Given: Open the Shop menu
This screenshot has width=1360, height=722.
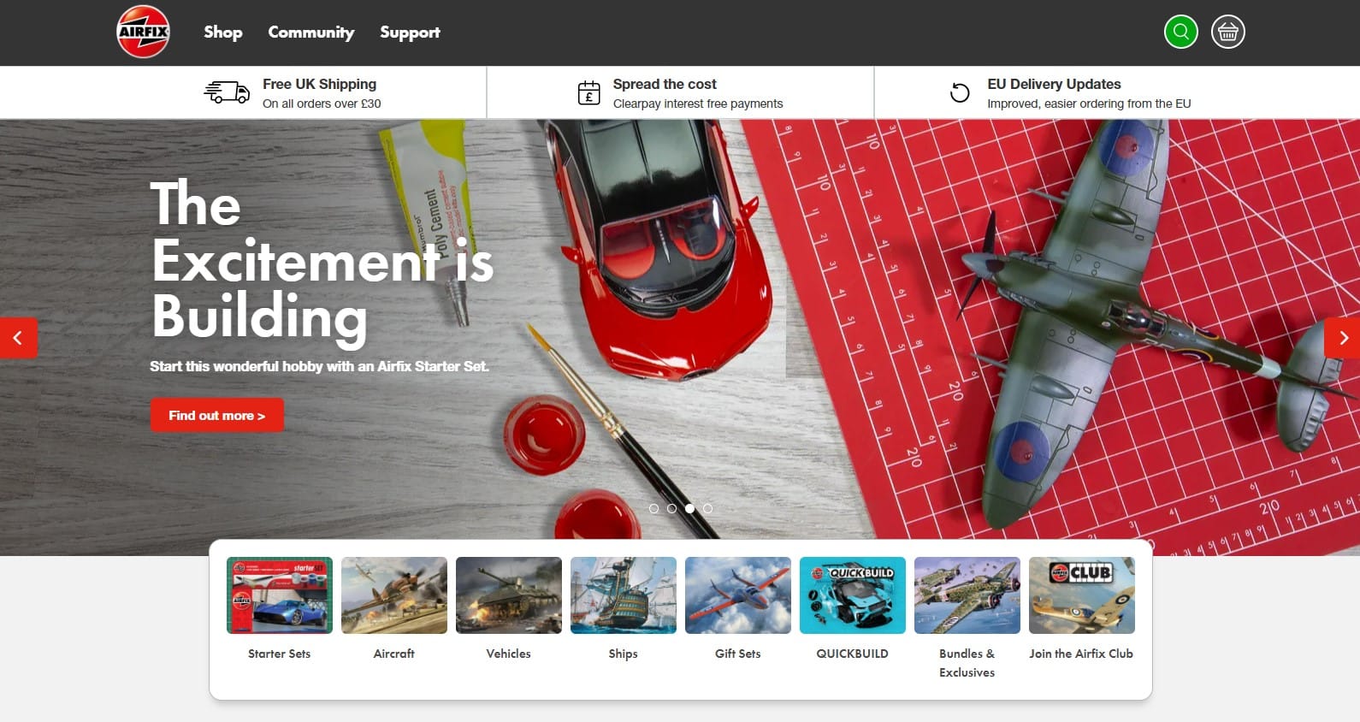Looking at the screenshot, I should pos(222,33).
